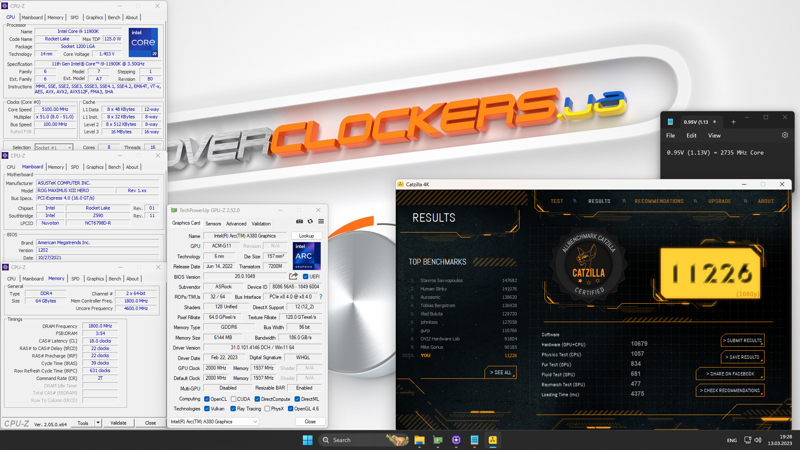Click Intel ARC graphics logo in GPU-Z
The width and height of the screenshot is (800, 450).
(307, 256)
